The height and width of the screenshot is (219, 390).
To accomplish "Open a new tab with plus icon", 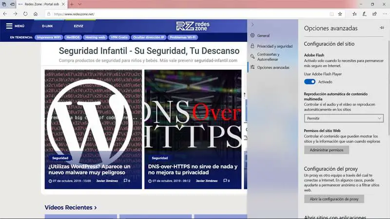I will (72, 4).
